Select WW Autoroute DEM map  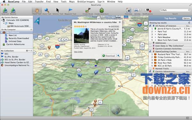[x=19, y=26]
